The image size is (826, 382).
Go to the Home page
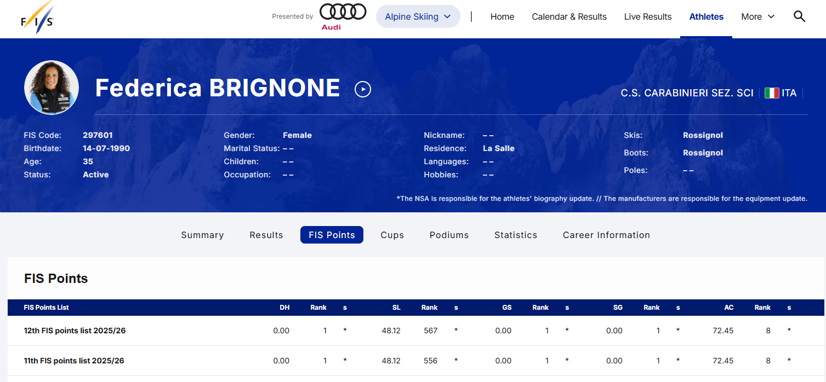pyautogui.click(x=502, y=17)
